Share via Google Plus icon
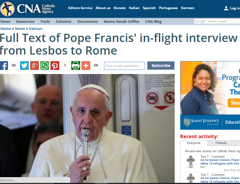 click(34, 65)
